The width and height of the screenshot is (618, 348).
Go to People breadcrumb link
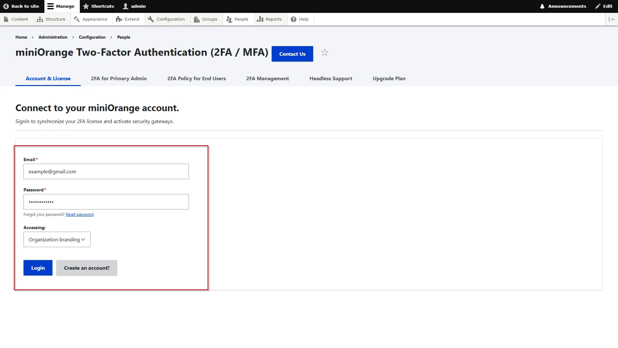click(x=124, y=37)
